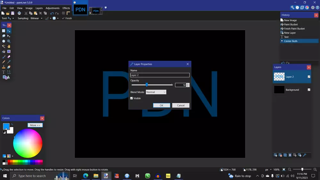Select the Zoom tool in Tools panel
This screenshot has width=320, height=180.
point(9,41)
